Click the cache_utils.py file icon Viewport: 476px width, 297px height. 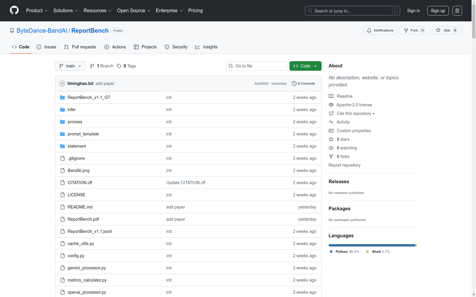click(62, 244)
